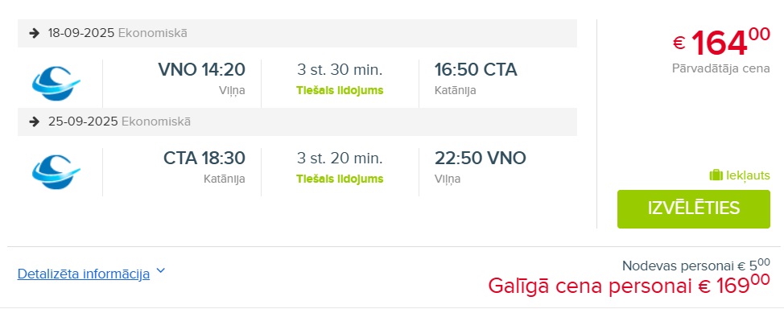784x309 pixels.
Task: Select the green IZVĒLĒTIES button
Action: [694, 209]
